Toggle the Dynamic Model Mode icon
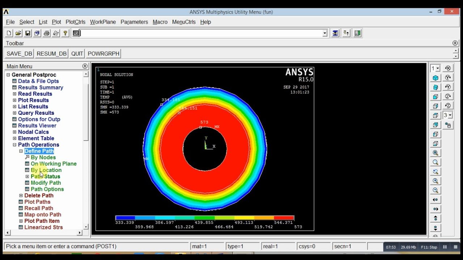Image resolution: width=463 pixels, height=260 pixels. 448,125
